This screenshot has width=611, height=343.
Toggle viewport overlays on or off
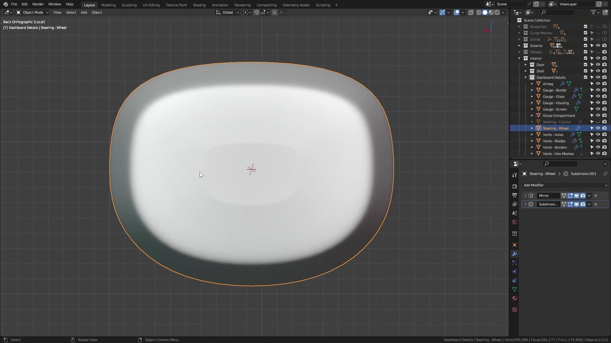tap(457, 12)
